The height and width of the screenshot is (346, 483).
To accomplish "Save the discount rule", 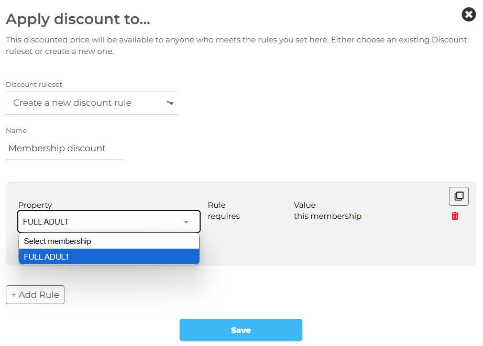I will tap(241, 330).
